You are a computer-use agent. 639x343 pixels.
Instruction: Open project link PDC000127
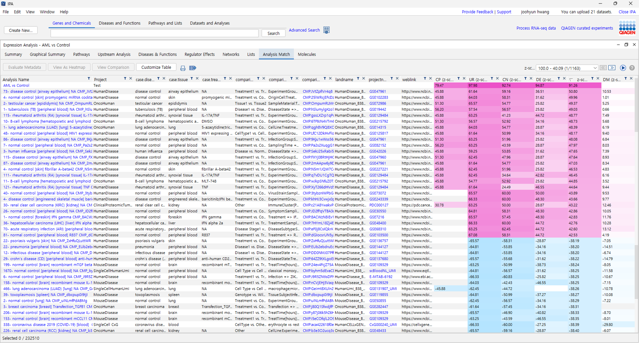coord(379,205)
